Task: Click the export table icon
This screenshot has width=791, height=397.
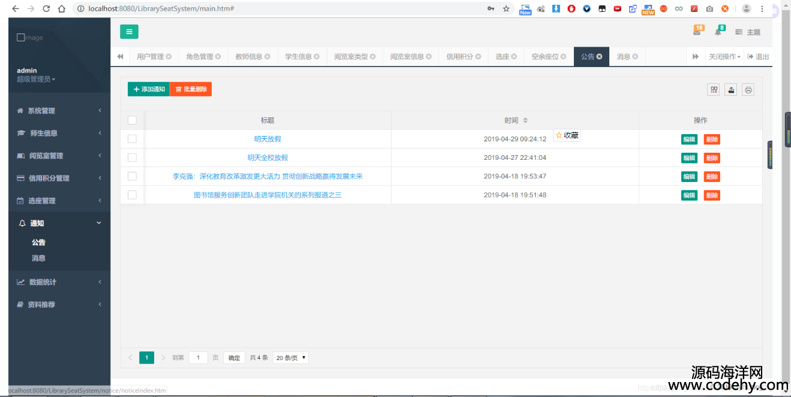Action: [730, 90]
